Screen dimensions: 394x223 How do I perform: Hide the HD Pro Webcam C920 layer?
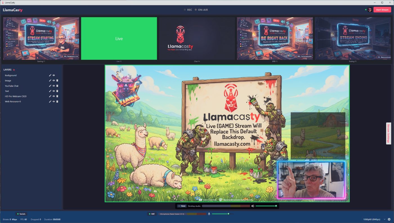coord(53,96)
